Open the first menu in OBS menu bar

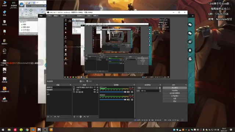click(x=49, y=16)
